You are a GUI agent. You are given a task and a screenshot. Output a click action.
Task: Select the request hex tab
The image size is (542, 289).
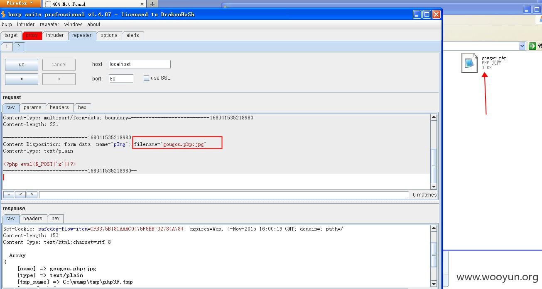point(82,107)
